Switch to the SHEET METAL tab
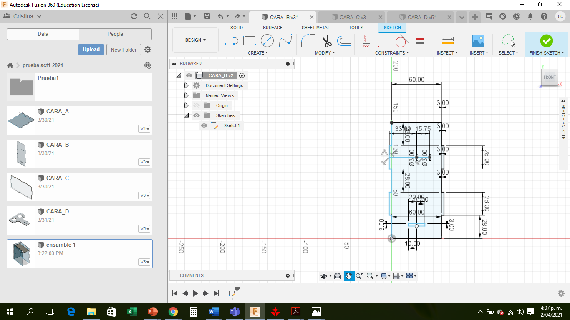 click(x=315, y=27)
